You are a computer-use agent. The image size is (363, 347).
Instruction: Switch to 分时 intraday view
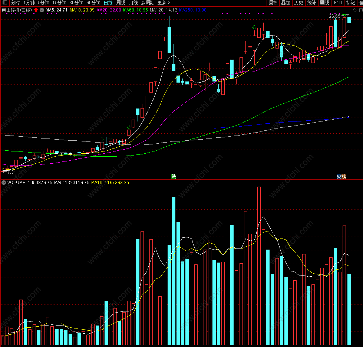[x=16, y=3]
